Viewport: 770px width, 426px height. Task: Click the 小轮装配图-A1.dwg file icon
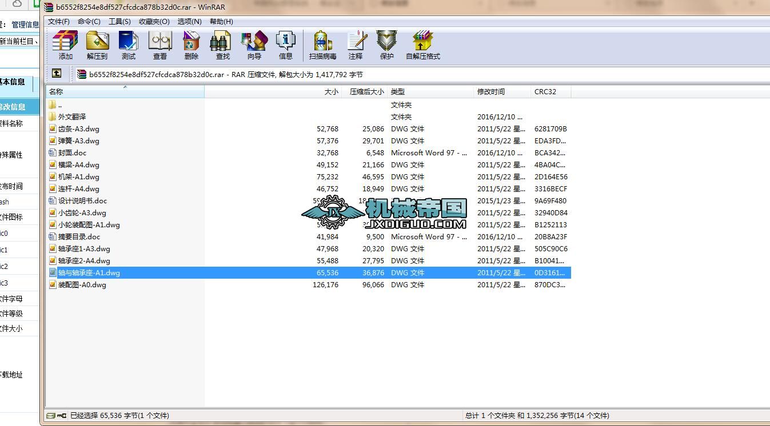pos(53,224)
